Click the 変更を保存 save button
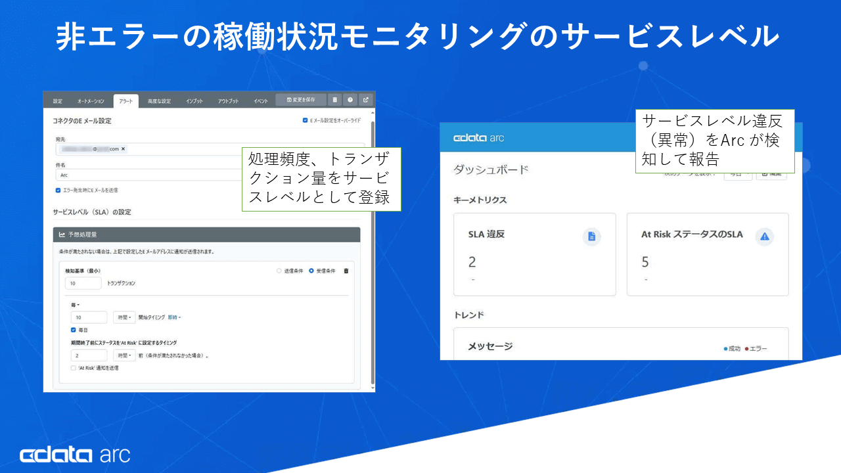Image resolution: width=841 pixels, height=473 pixels. (x=302, y=100)
